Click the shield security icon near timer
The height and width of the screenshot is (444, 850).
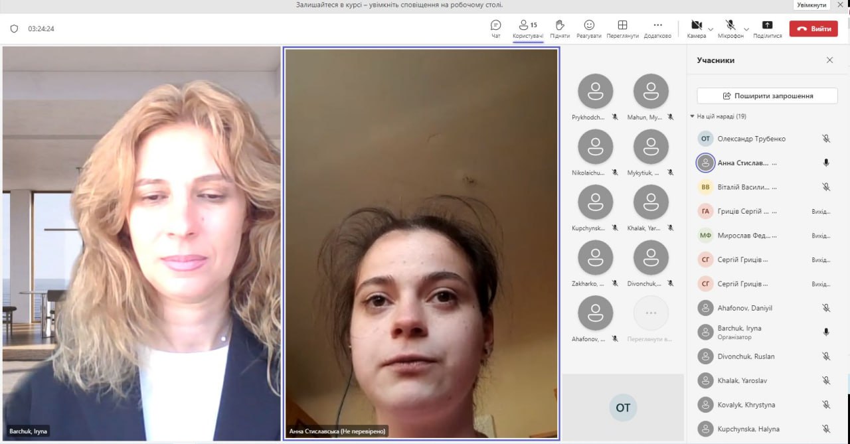tap(14, 29)
